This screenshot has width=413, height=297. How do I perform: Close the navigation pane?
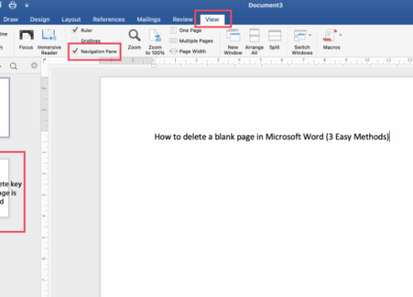[x=34, y=65]
